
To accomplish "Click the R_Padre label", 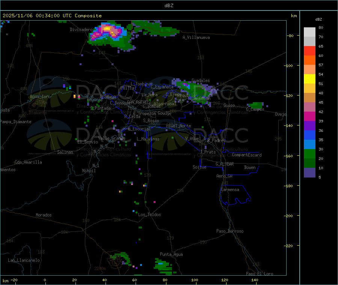I will [x=215, y=140].
